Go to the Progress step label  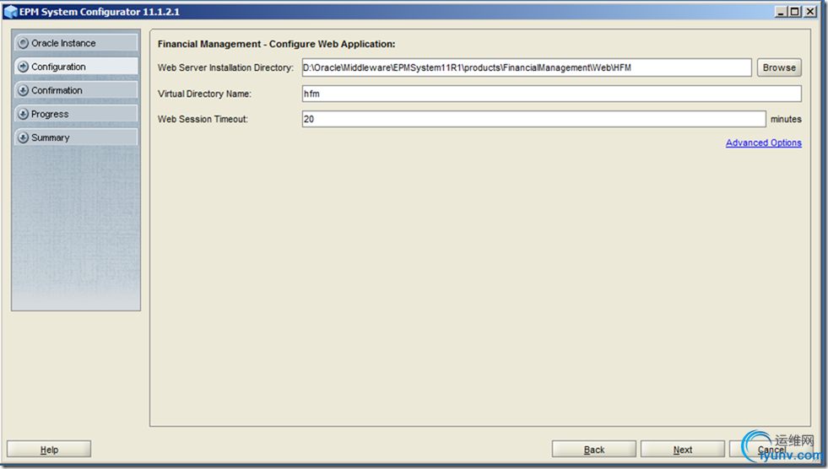pyautogui.click(x=50, y=114)
